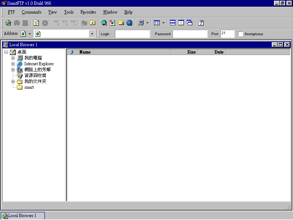293x220 pixels.
Task: Select 我的電腦 in the folder tree
Action: [33, 58]
